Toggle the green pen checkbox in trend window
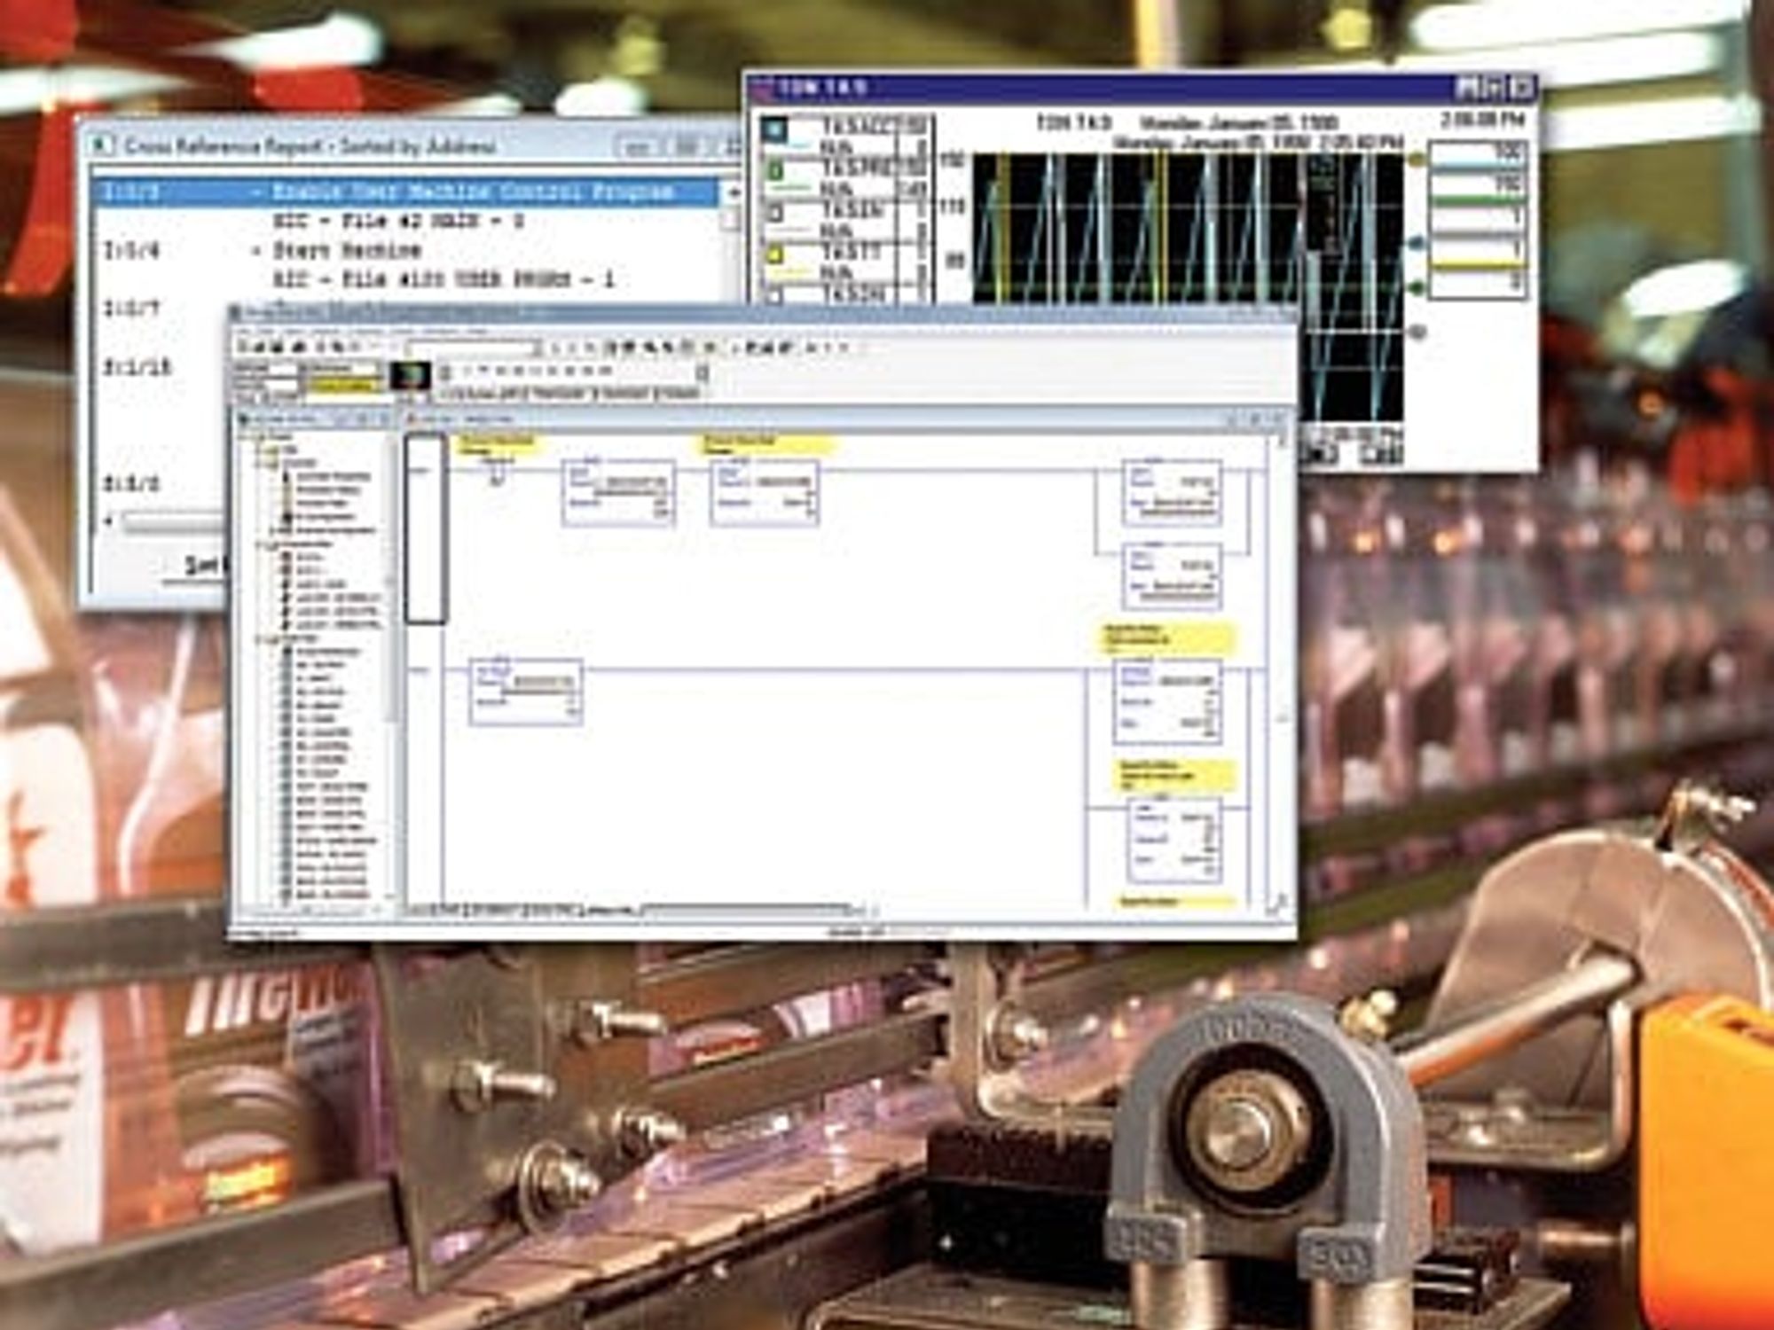The height and width of the screenshot is (1330, 1774). click(775, 170)
